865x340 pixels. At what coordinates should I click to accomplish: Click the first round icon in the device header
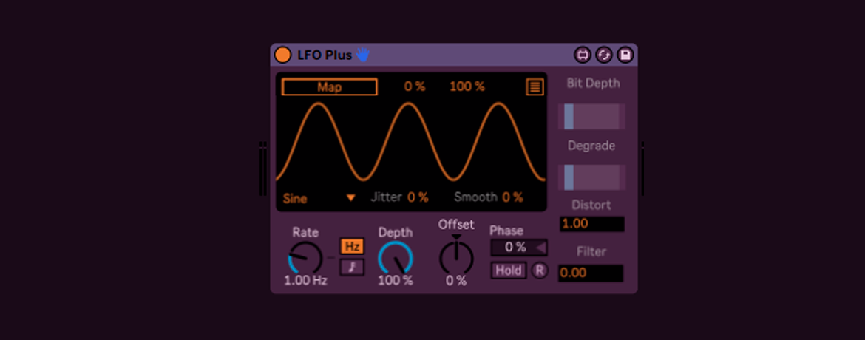[x=583, y=55]
